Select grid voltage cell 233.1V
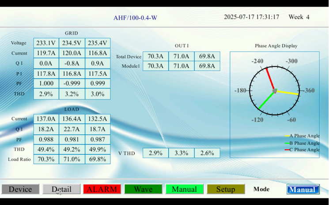 (x=46, y=43)
